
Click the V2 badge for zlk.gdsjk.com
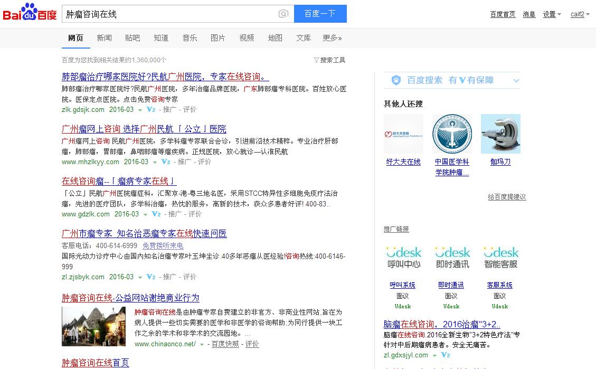[151, 109]
